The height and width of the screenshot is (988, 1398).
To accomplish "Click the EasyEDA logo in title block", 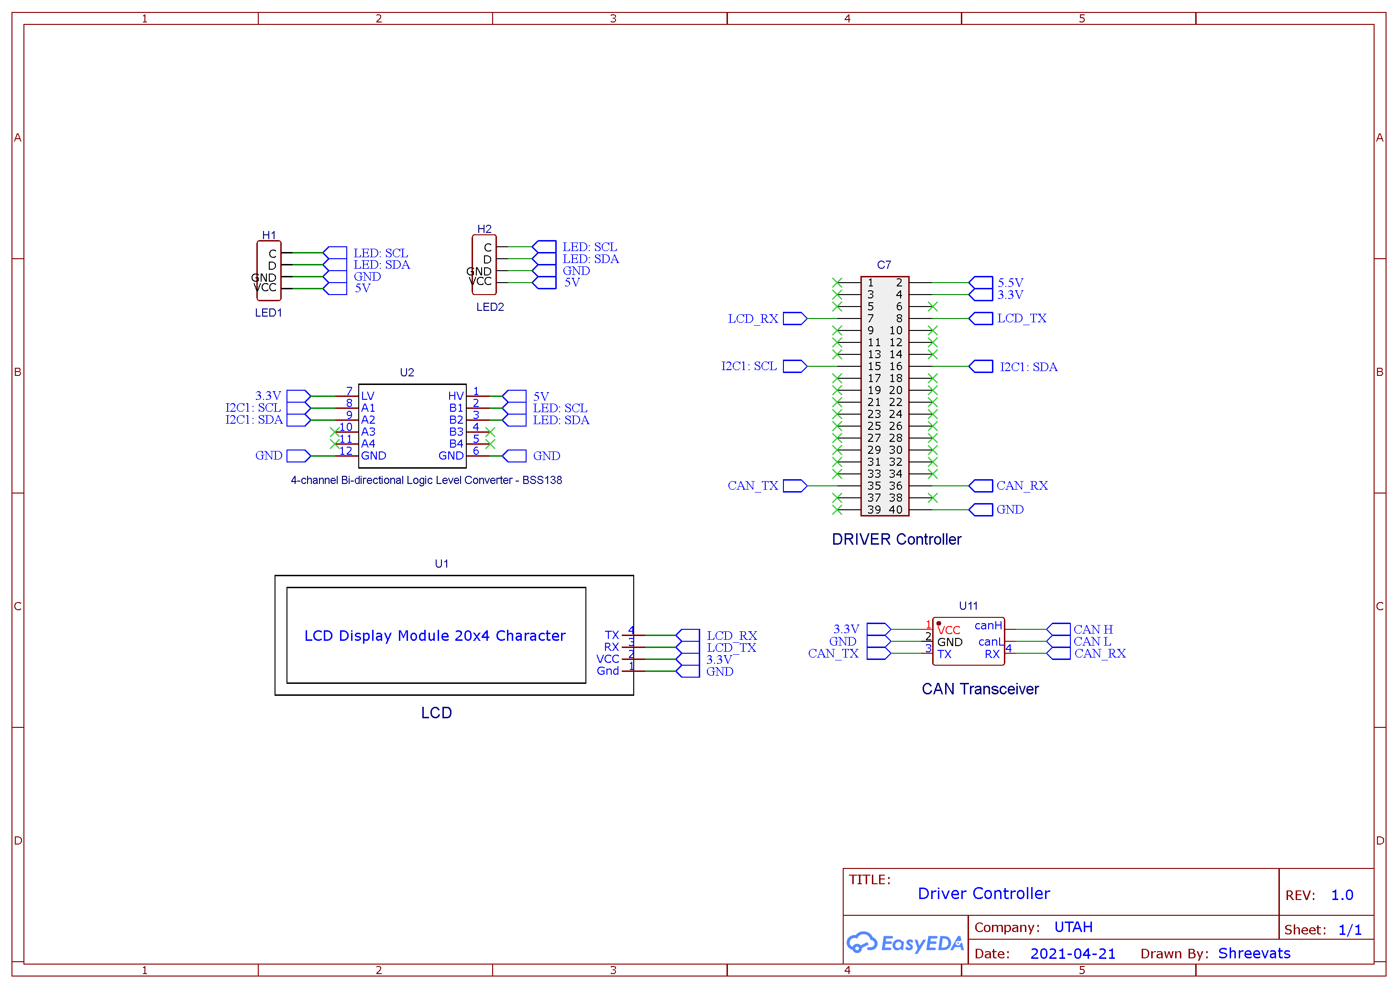I will pos(905,943).
